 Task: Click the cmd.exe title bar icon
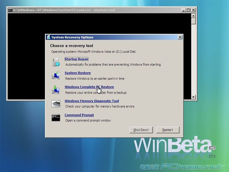coord(10,10)
